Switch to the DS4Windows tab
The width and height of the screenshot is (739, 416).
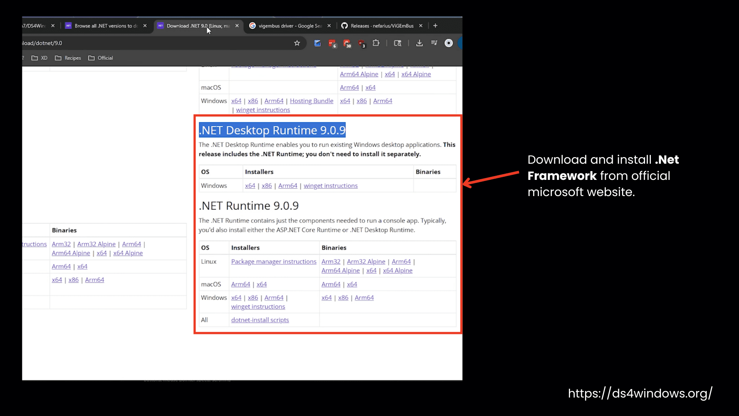pyautogui.click(x=34, y=26)
